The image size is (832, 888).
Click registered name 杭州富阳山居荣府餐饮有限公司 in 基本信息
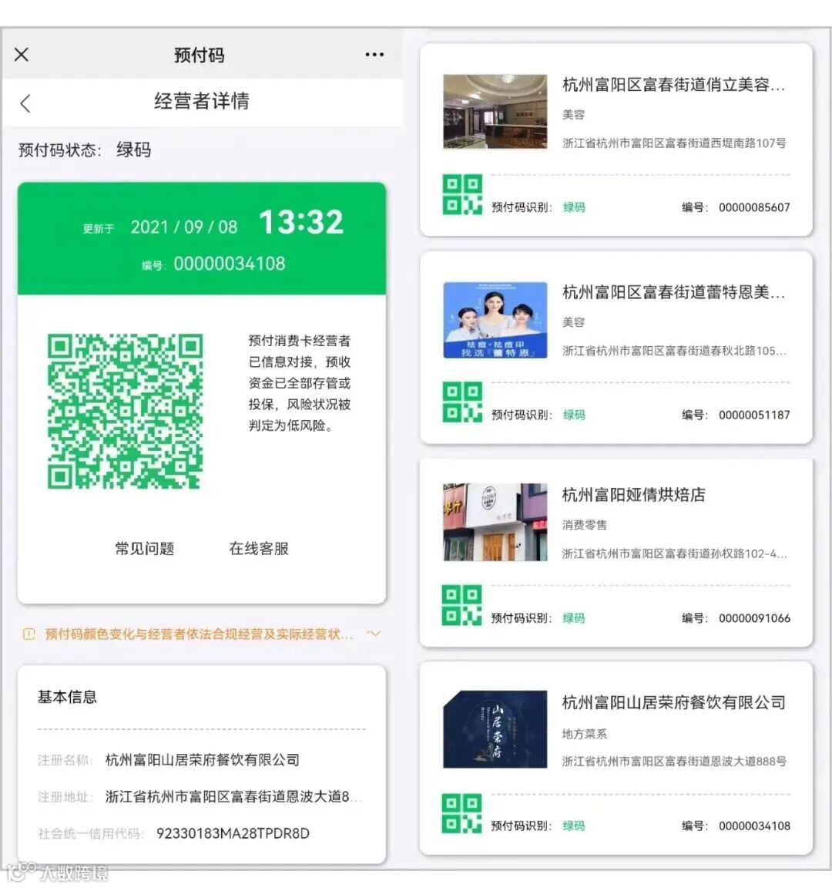tap(202, 760)
